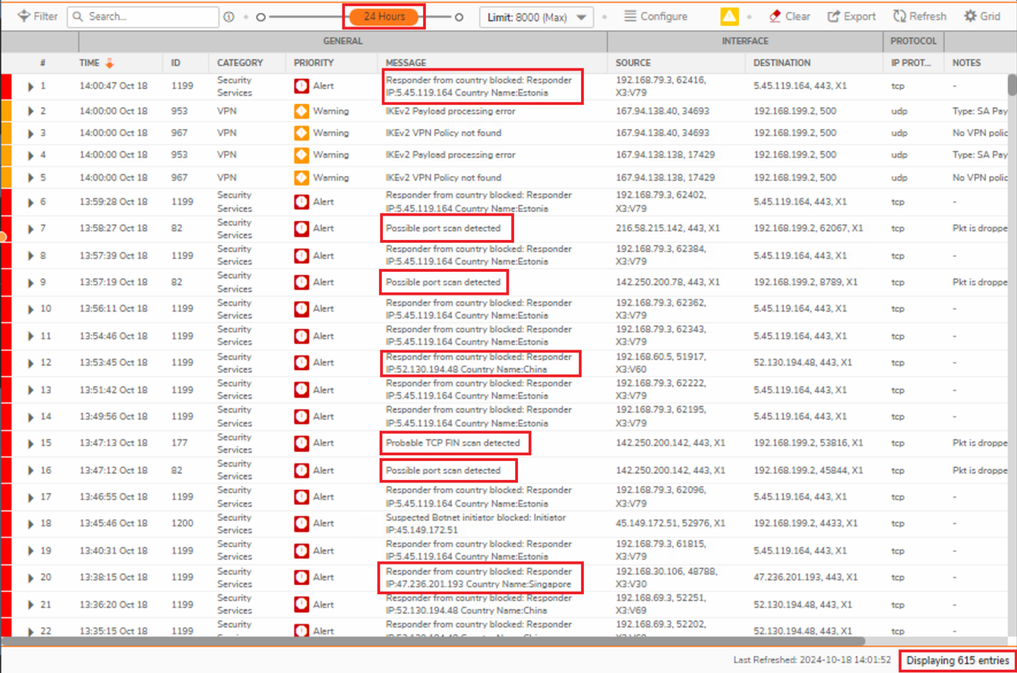Open the Limit: 8000 (Max) dropdown
1017x673 pixels.
coord(536,17)
